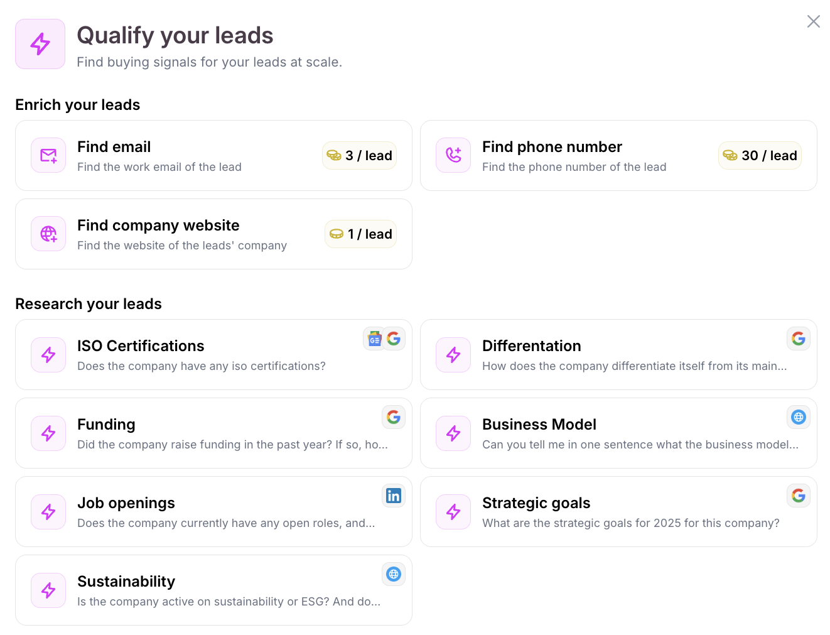Click the lightning icon beside Sustainability
Screen dimensions: 830x635
tap(48, 590)
